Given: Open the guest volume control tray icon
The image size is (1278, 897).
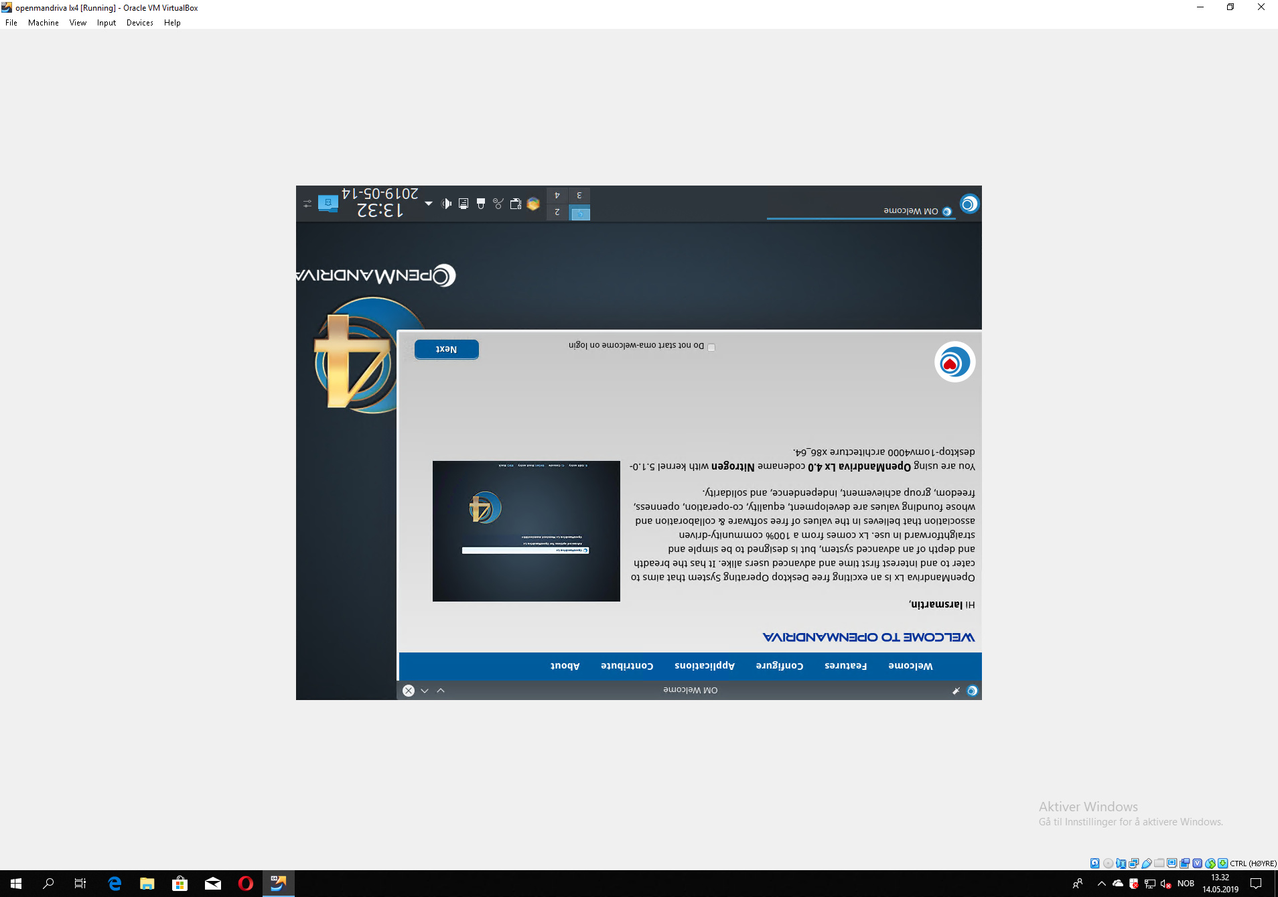Looking at the screenshot, I should [446, 204].
